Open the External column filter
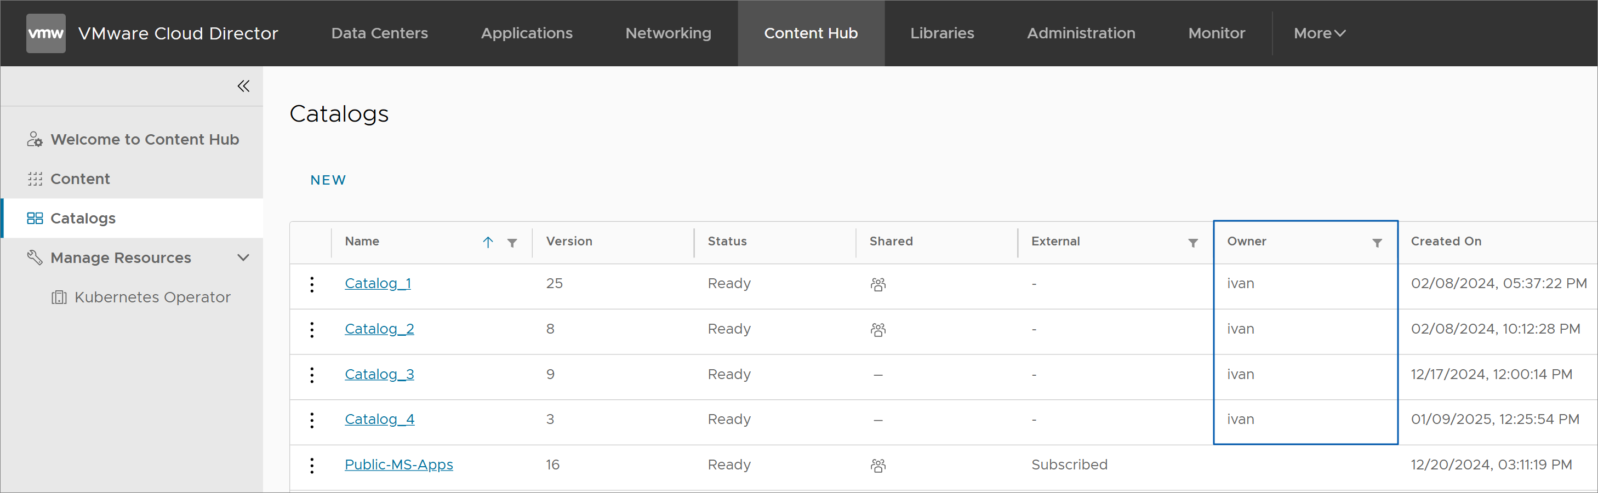 coord(1193,243)
